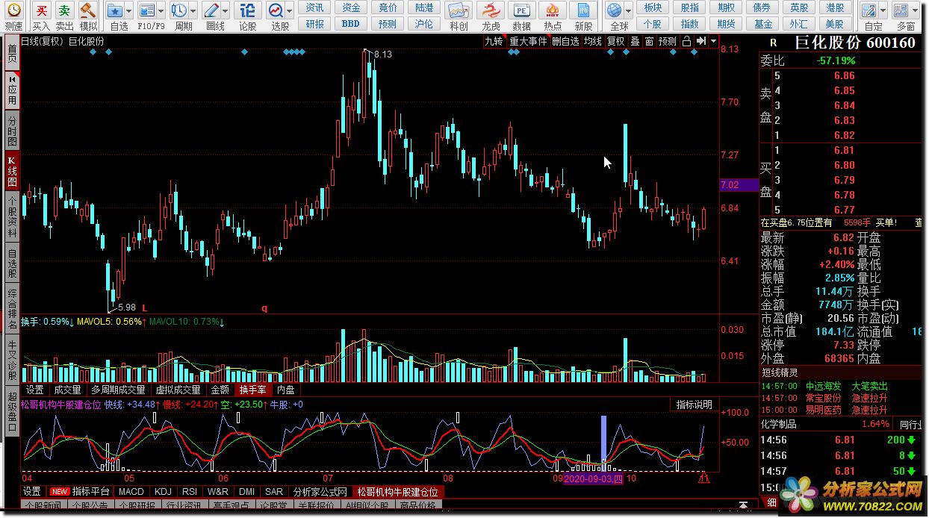Toggle 重大事件 major events markers
Screen dimensions: 929x518
pos(528,41)
